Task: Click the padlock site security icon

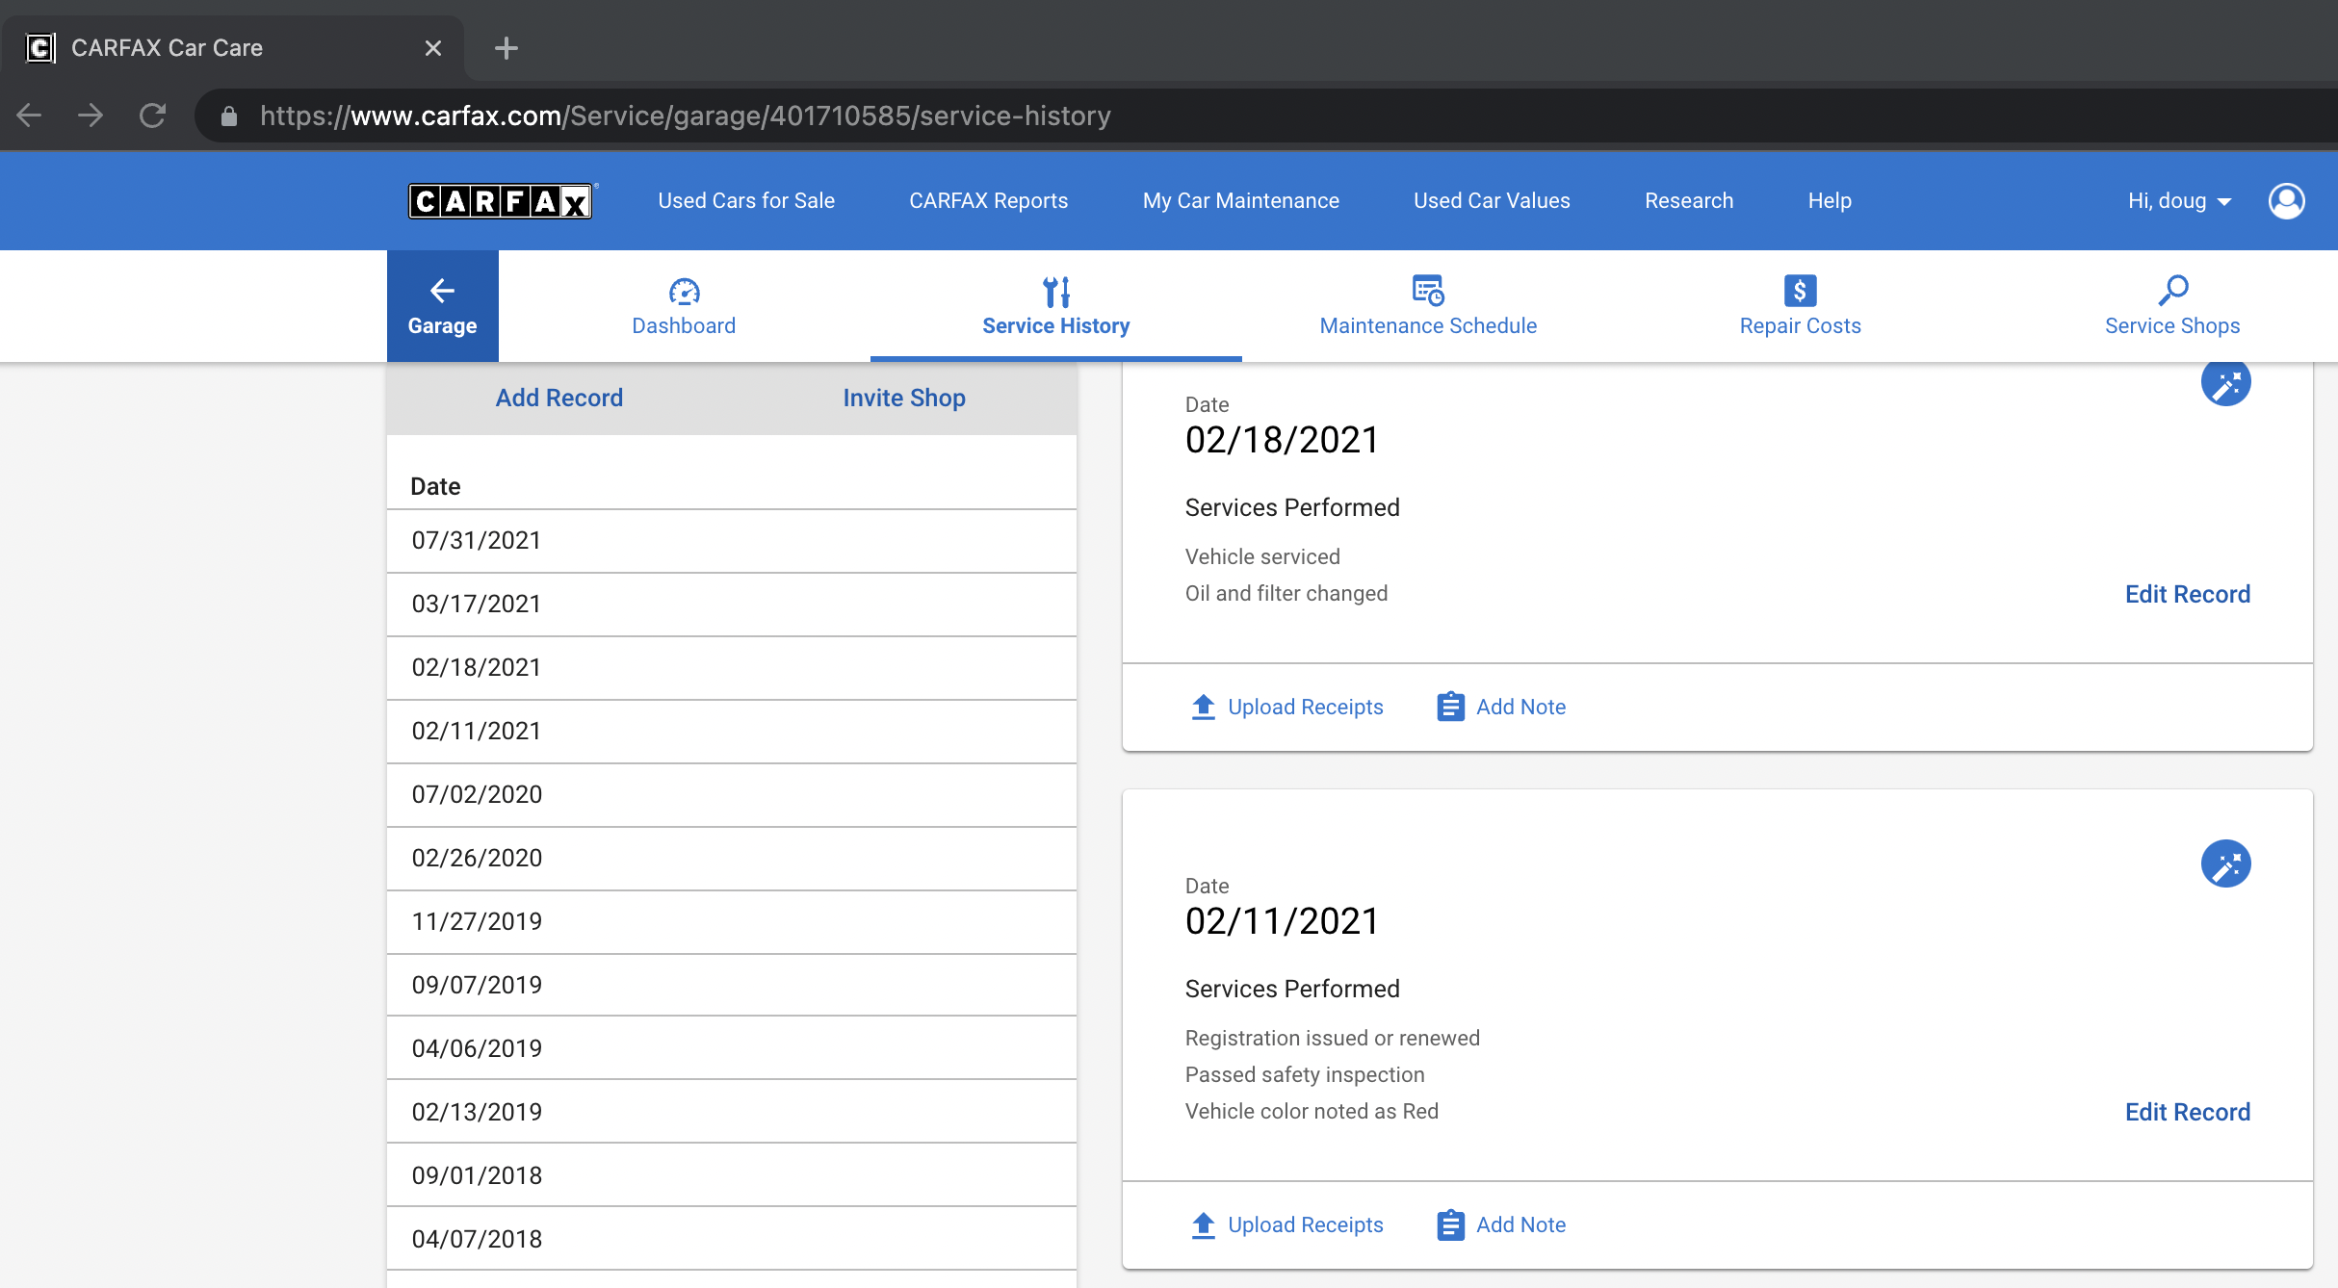Action: coord(228,116)
